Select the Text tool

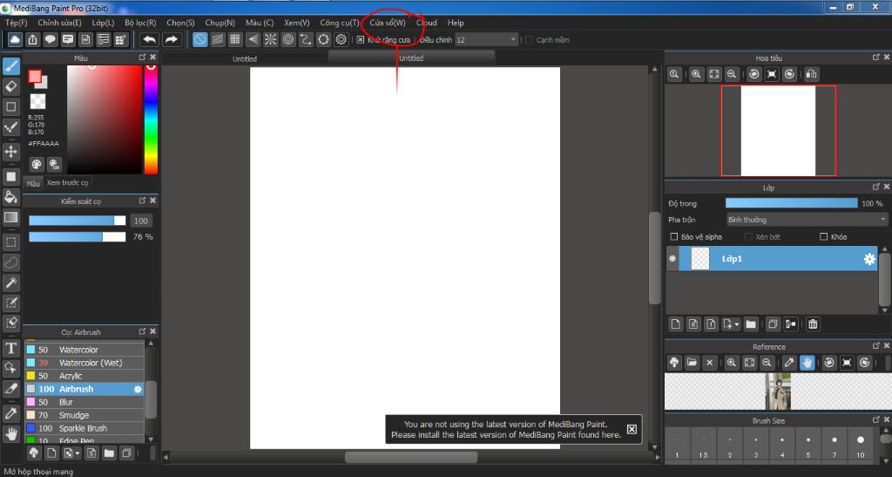click(x=10, y=348)
